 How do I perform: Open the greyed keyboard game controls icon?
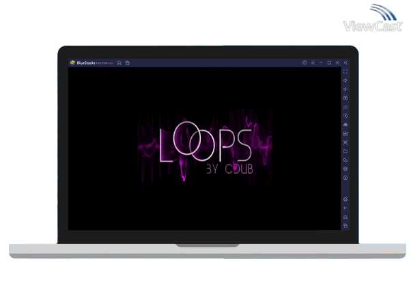pyautogui.click(x=345, y=107)
